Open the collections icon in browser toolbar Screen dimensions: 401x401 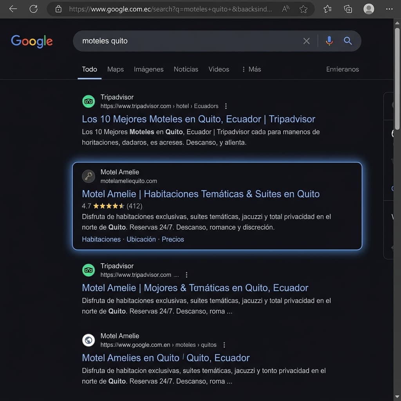tap(348, 9)
